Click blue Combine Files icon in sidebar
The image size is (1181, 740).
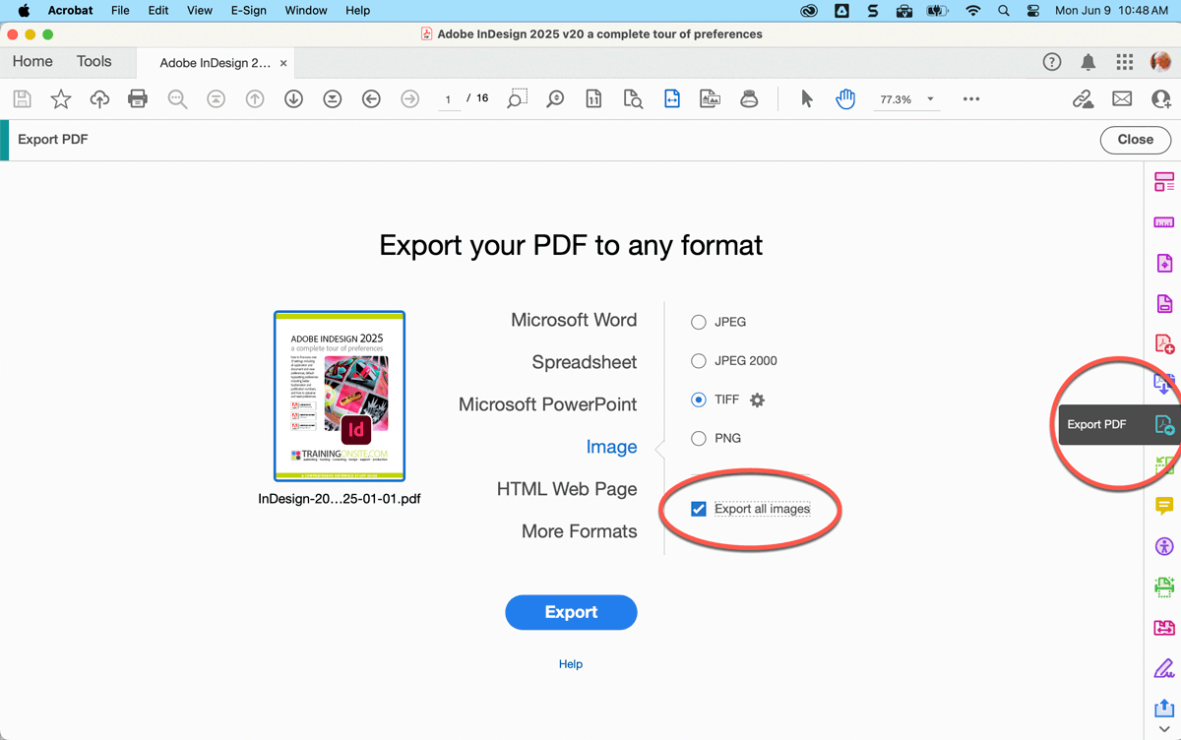[1164, 384]
